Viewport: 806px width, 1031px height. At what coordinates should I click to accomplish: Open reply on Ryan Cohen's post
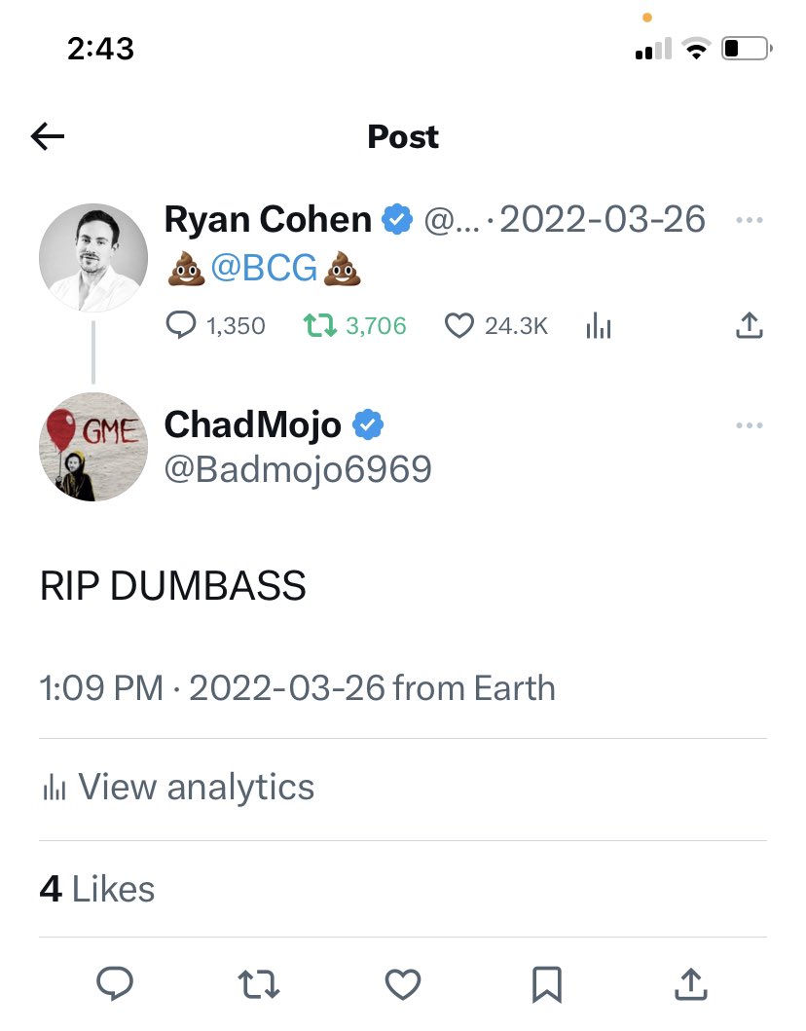pos(182,326)
